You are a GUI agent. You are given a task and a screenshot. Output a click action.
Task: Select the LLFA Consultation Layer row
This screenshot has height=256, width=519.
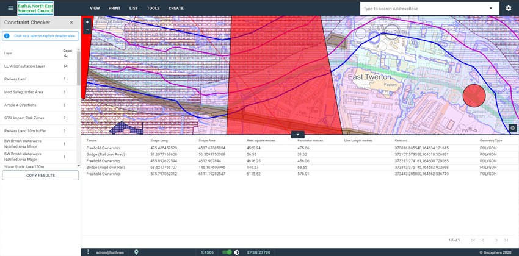tap(39, 66)
